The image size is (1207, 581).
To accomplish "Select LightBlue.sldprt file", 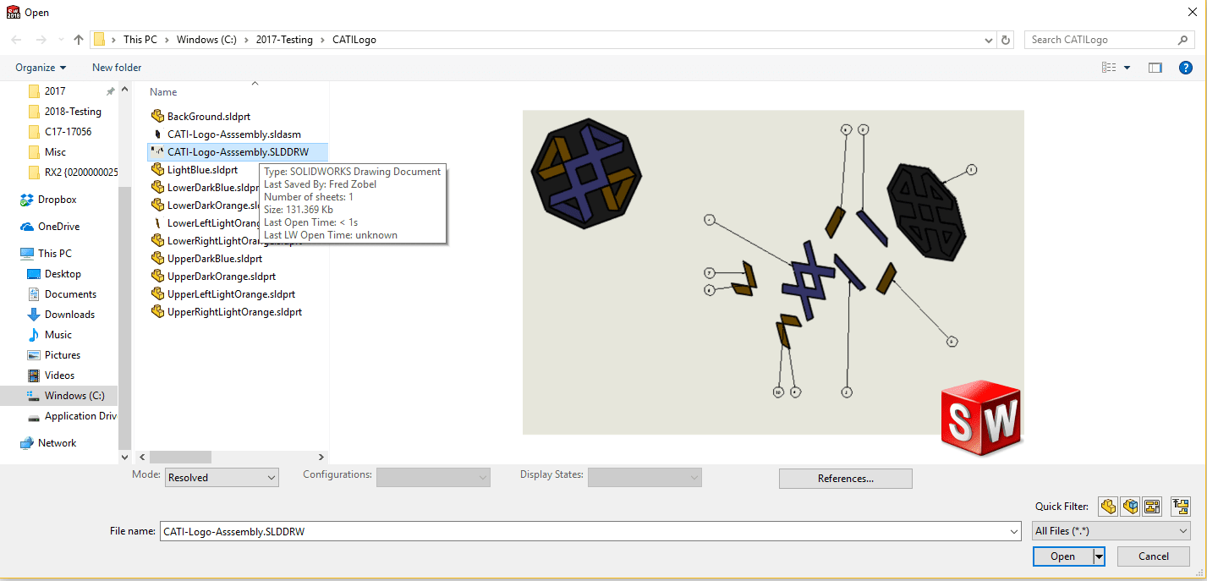I will coord(202,170).
